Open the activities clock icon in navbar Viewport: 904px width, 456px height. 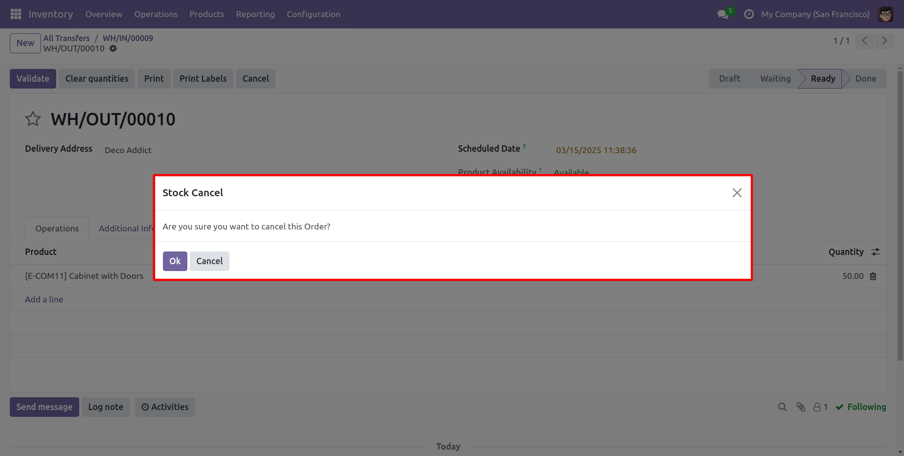(x=749, y=14)
